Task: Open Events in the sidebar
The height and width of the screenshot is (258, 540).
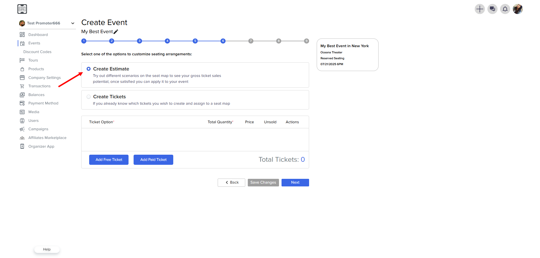Action: click(34, 43)
